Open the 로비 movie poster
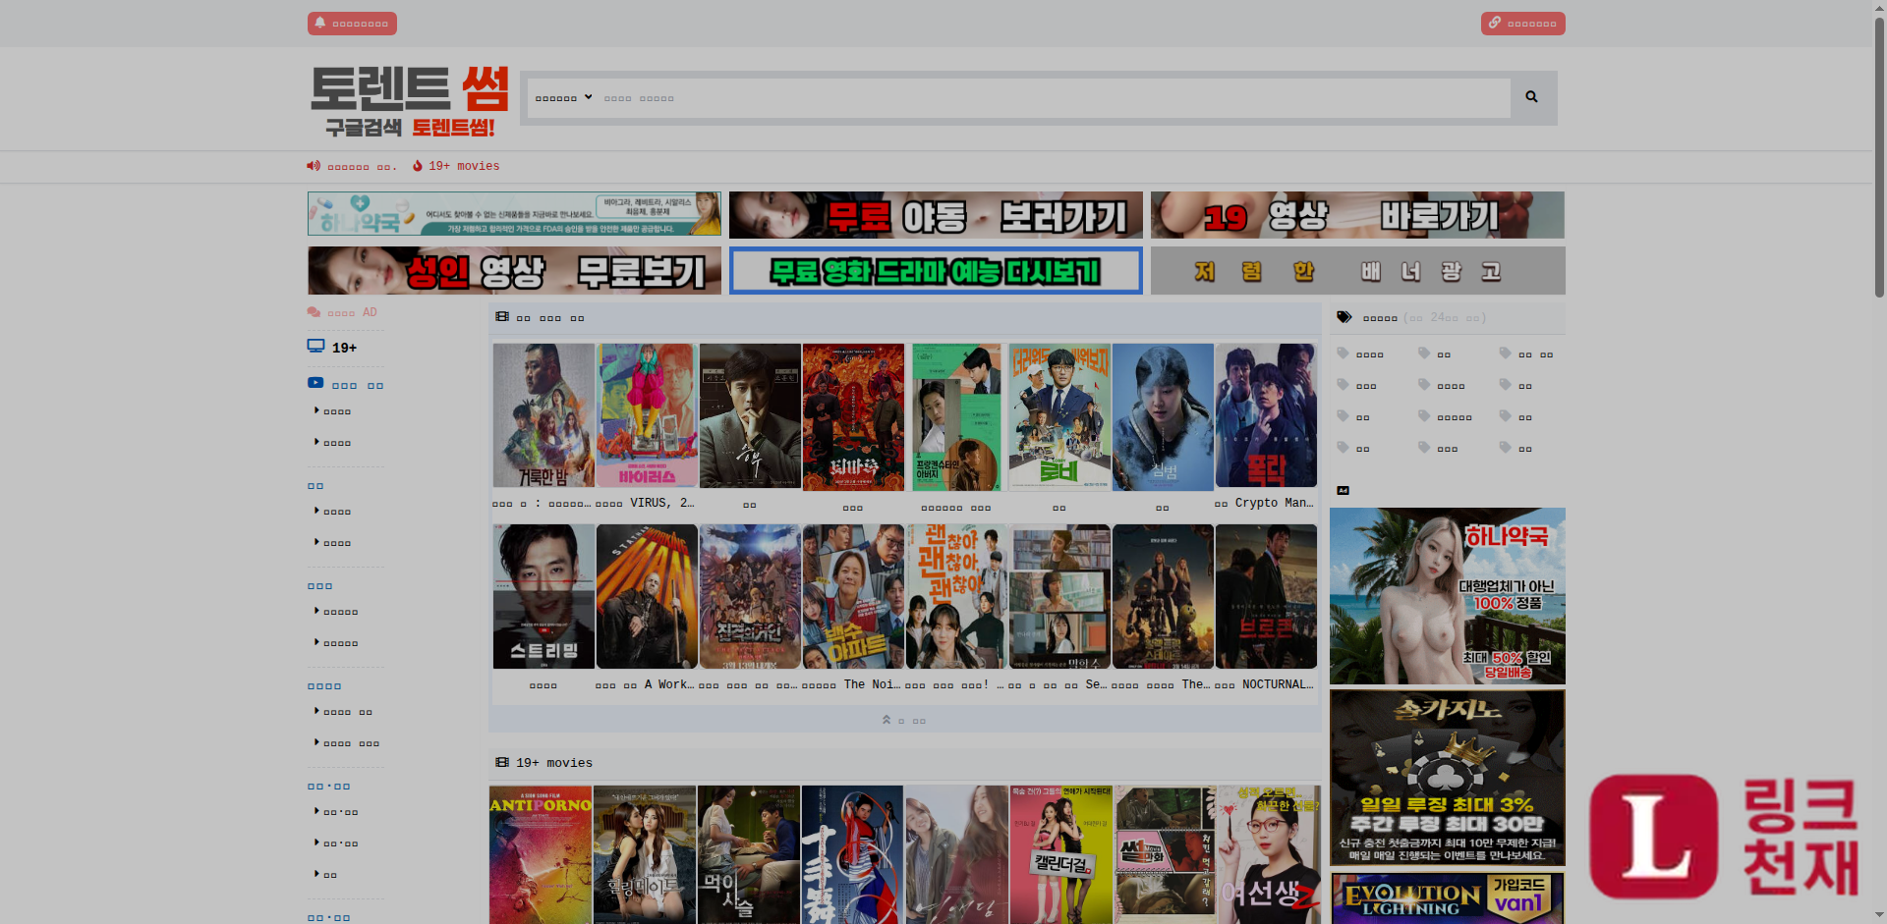The width and height of the screenshot is (1887, 924). pyautogui.click(x=1059, y=417)
